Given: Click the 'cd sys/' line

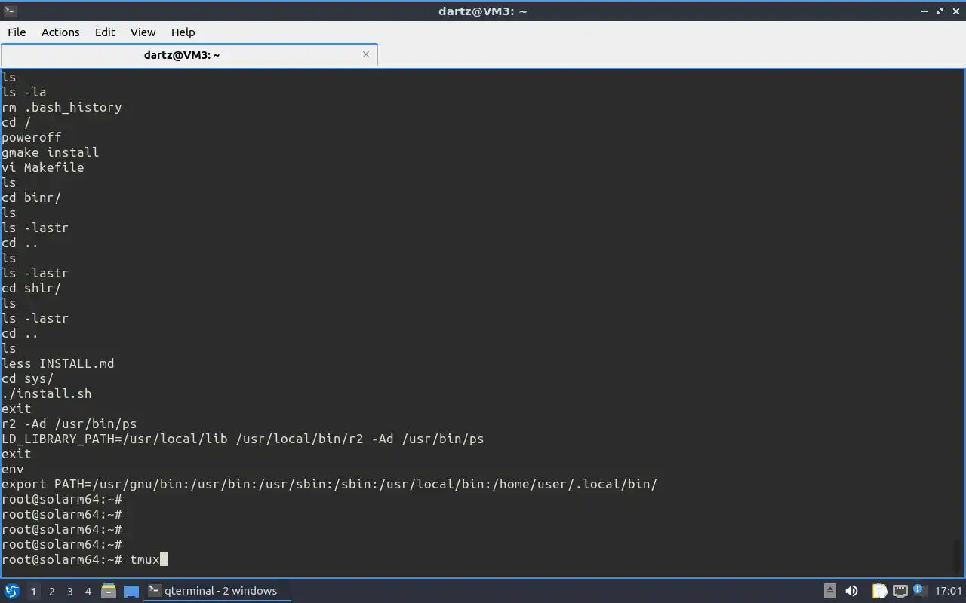Looking at the screenshot, I should [x=27, y=378].
